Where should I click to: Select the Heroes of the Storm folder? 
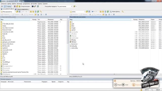[x=8, y=44]
